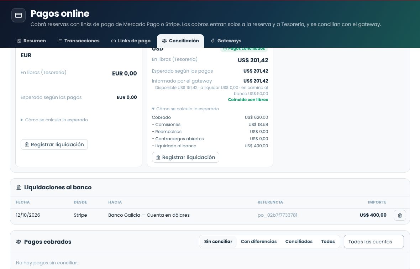Select the Conciliación tab

point(180,41)
